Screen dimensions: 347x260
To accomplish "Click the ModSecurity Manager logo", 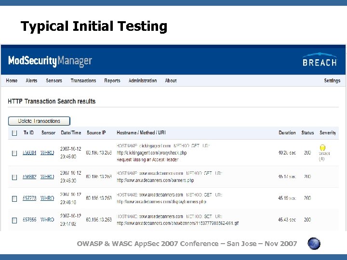I will 50,61.
